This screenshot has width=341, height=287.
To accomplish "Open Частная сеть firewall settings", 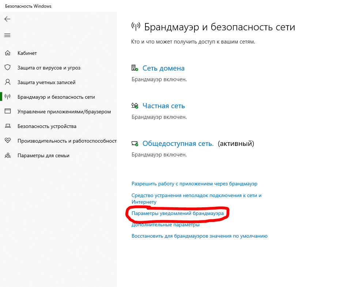I will 163,106.
